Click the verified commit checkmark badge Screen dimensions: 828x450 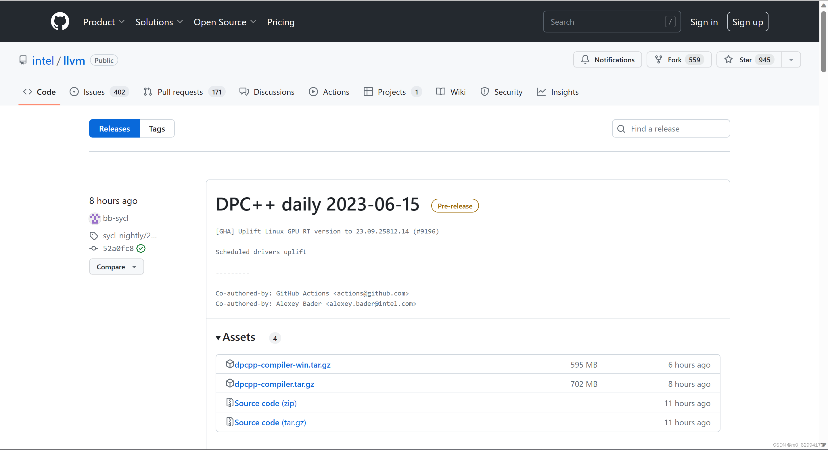click(141, 248)
